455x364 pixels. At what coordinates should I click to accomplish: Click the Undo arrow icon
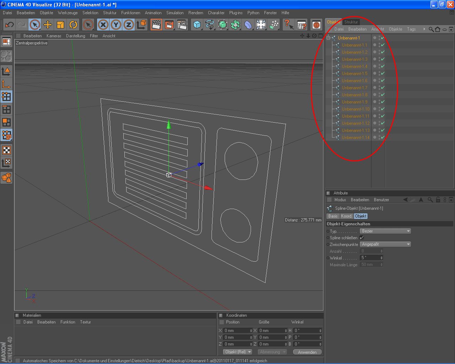pos(9,25)
